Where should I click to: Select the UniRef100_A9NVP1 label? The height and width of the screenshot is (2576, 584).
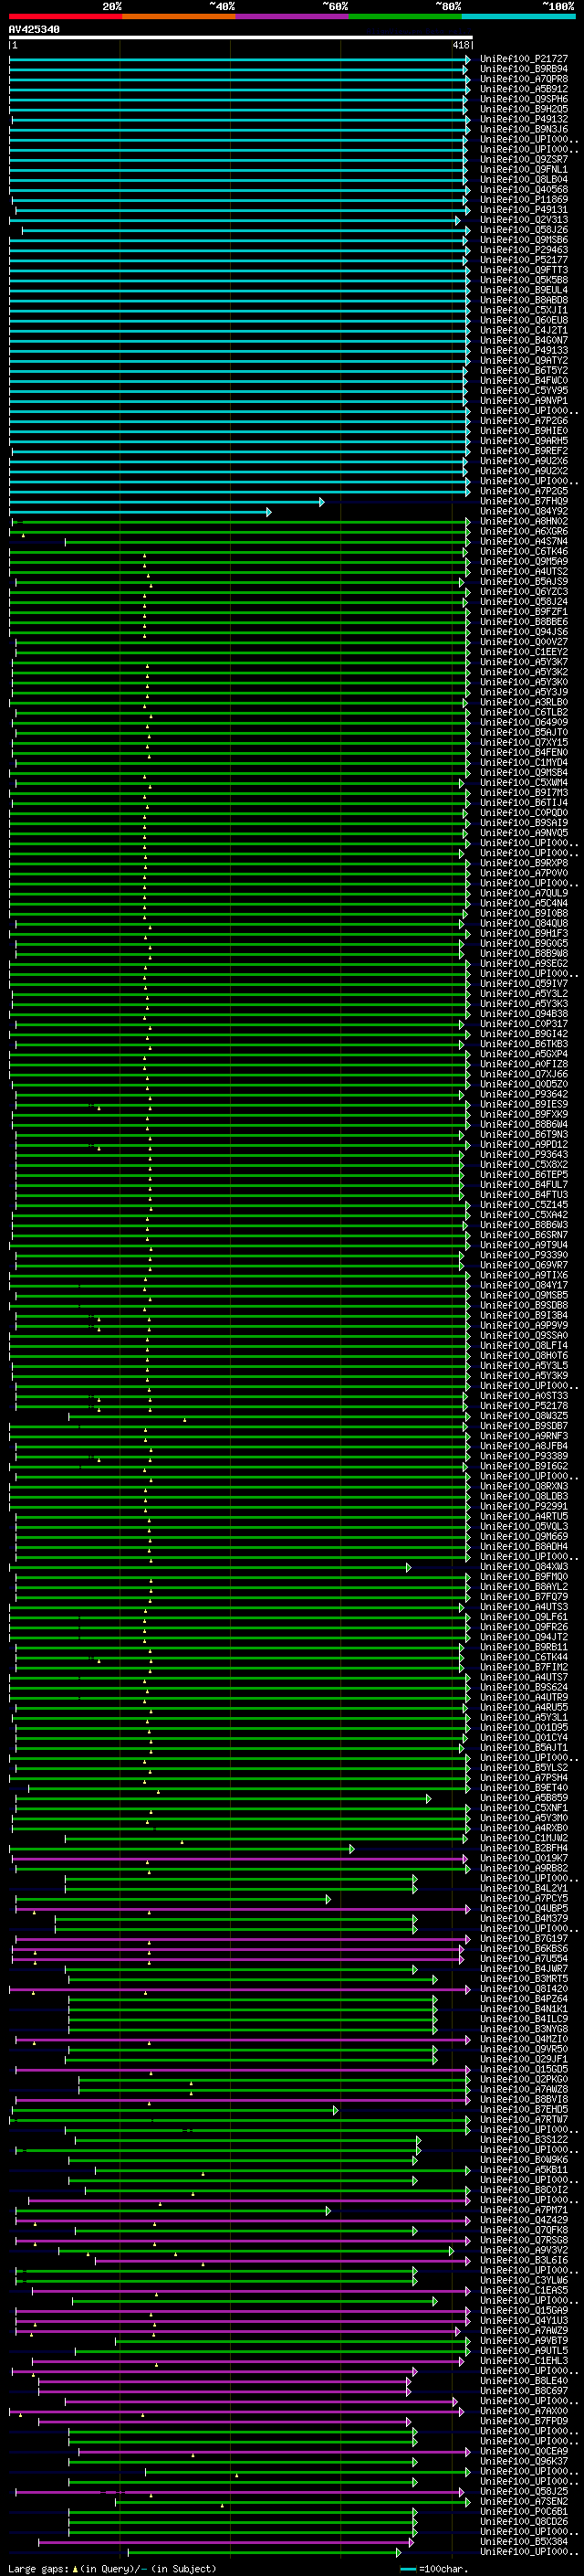click(x=523, y=400)
